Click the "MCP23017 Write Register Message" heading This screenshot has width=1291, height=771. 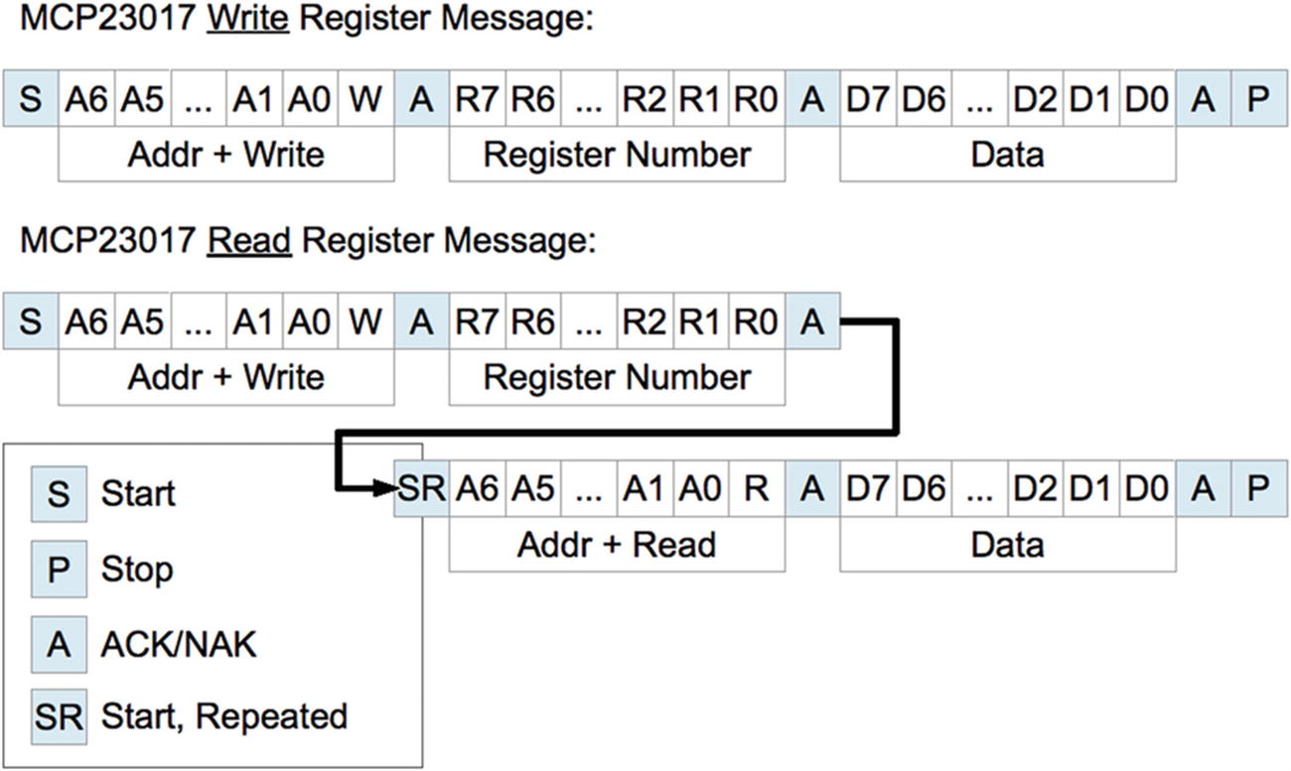(306, 20)
